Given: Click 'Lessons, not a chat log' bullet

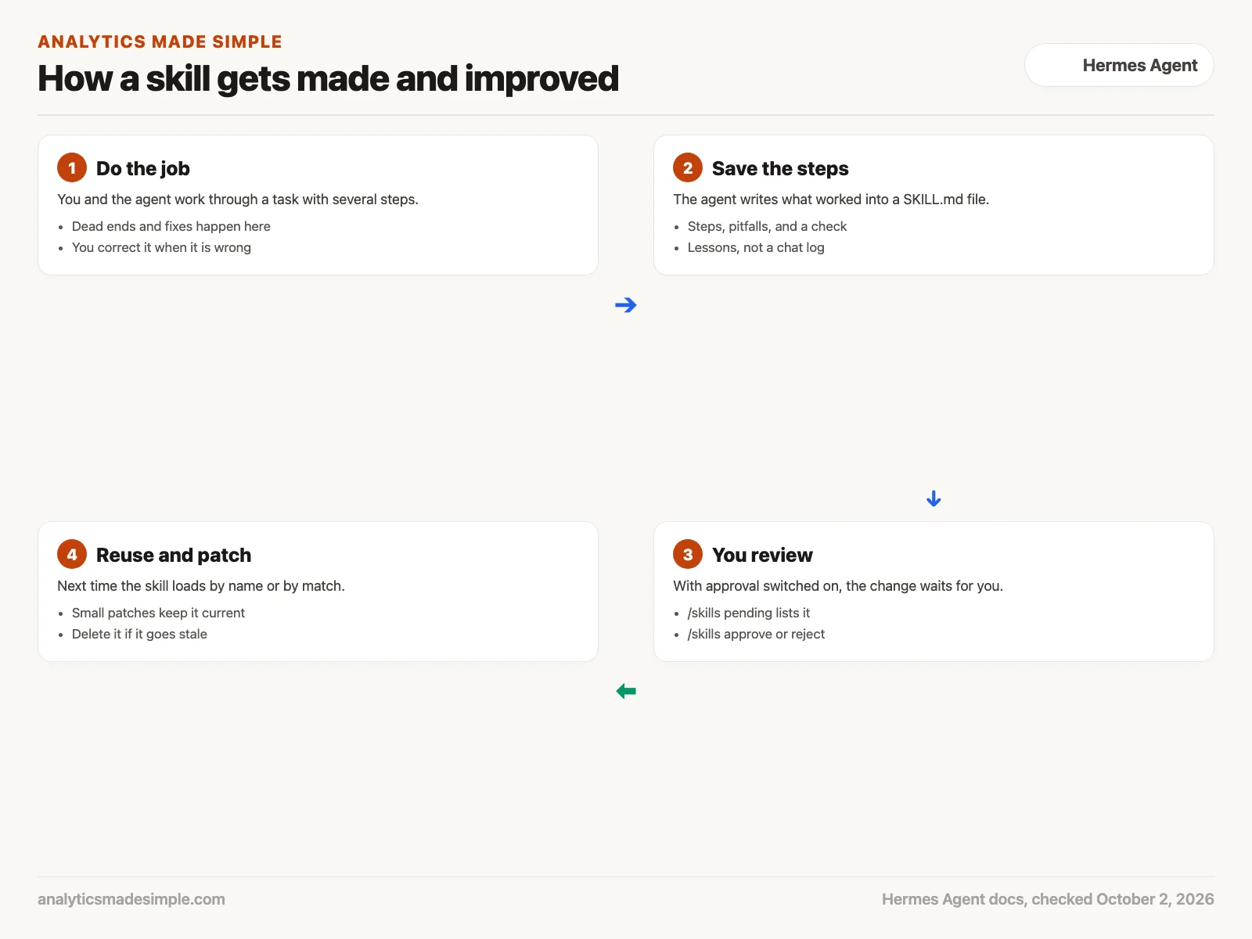Looking at the screenshot, I should click(756, 247).
